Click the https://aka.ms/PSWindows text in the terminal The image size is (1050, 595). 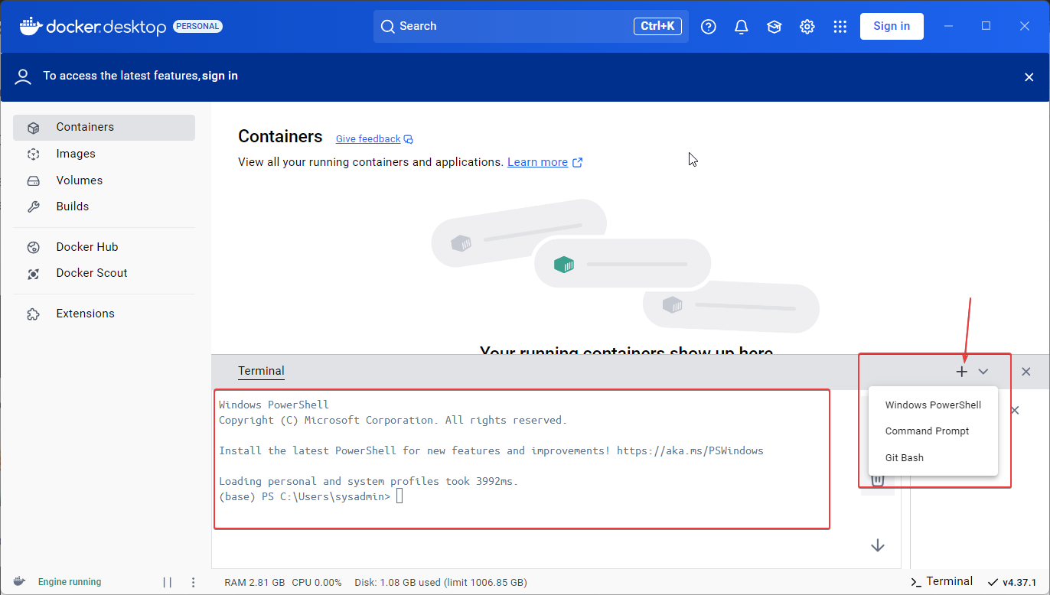click(x=690, y=450)
